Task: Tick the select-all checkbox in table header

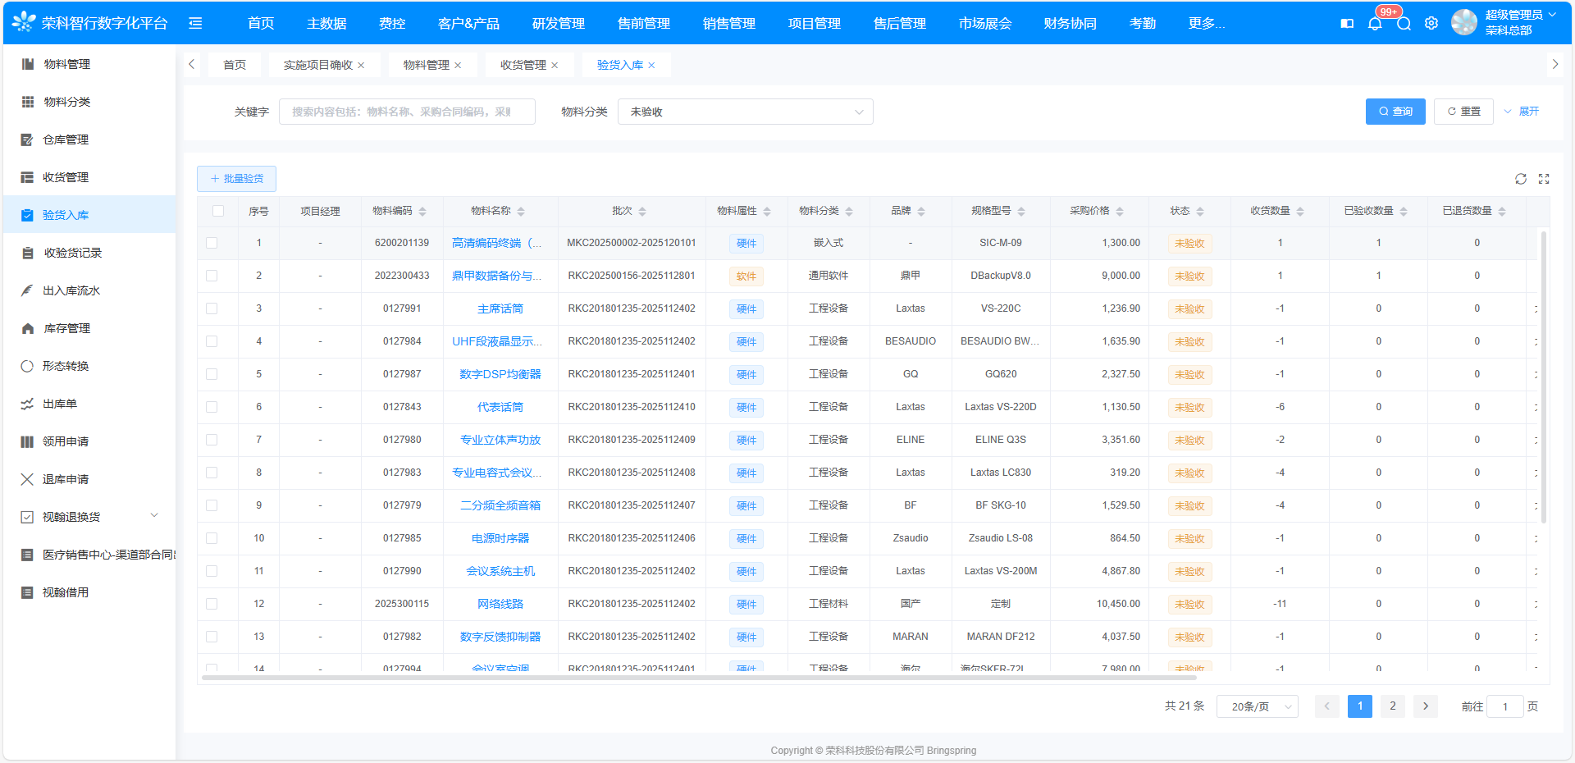Action: 218,211
